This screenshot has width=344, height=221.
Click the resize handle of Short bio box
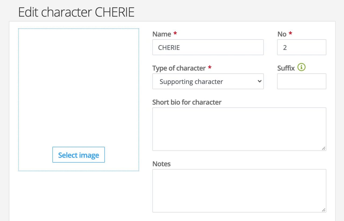[324, 148]
